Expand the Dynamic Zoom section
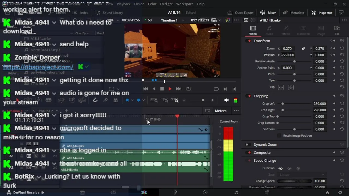The width and height of the screenshot is (349, 196). [x=265, y=145]
